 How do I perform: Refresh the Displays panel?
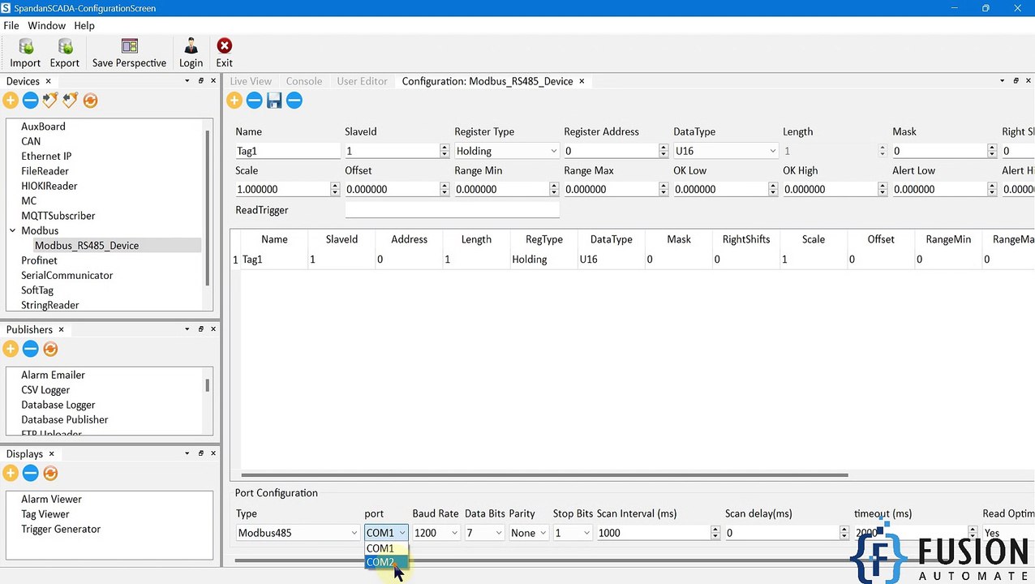[50, 473]
